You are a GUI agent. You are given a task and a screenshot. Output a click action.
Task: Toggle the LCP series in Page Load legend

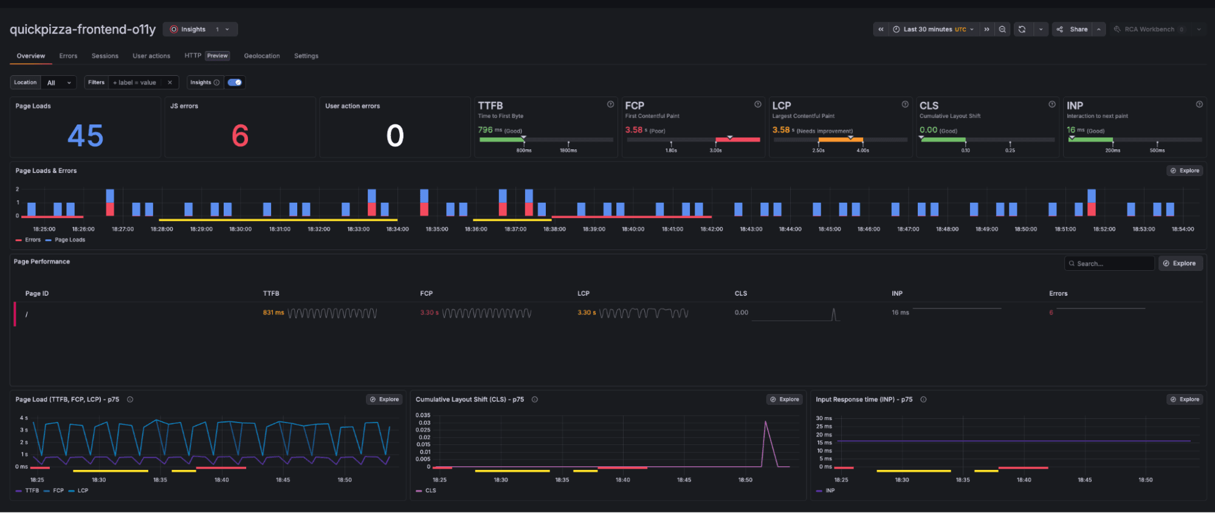click(78, 491)
